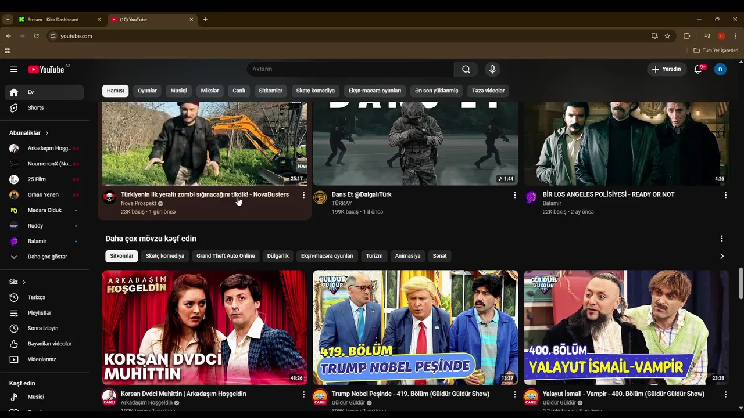Select the Canlı filter chip
The height and width of the screenshot is (418, 744).
click(x=239, y=91)
